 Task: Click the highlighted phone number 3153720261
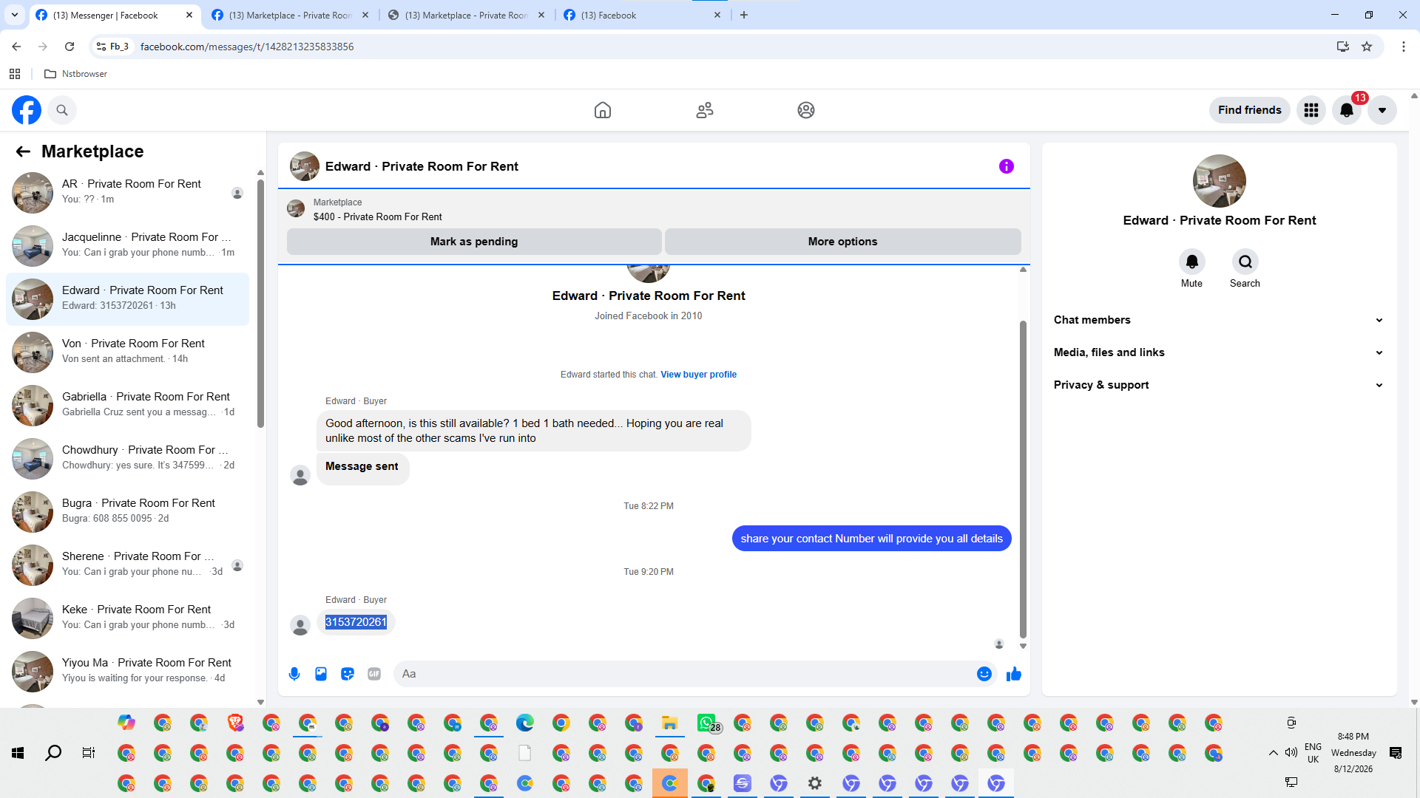pyautogui.click(x=356, y=622)
